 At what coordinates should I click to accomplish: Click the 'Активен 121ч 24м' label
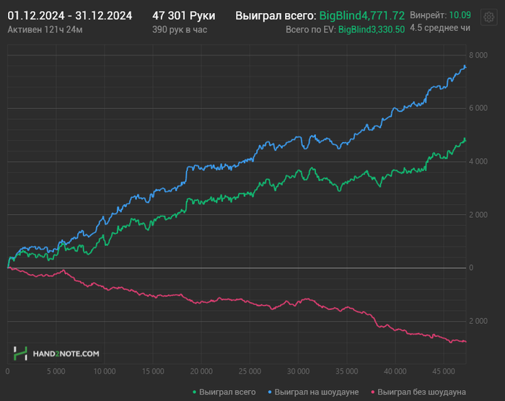pyautogui.click(x=45, y=30)
